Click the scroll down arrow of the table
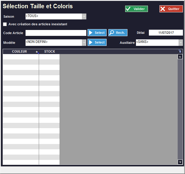This screenshot has height=174, width=185. 180,162
